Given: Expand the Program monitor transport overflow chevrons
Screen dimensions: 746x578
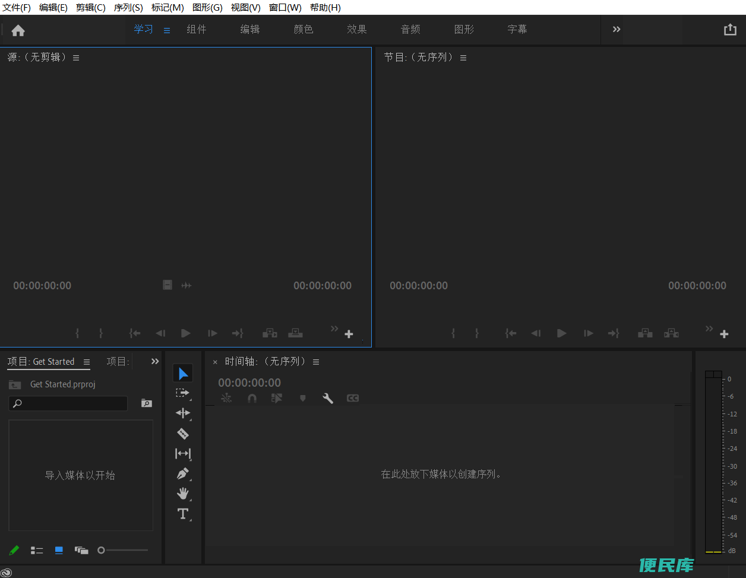Looking at the screenshot, I should tap(709, 329).
